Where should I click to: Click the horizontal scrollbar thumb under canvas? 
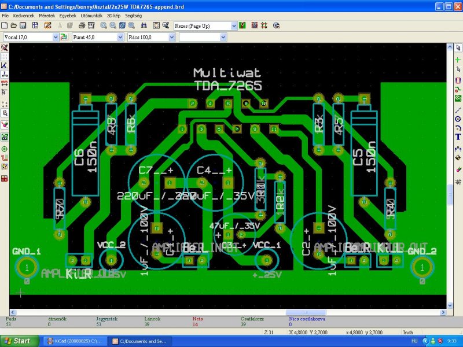point(306,312)
